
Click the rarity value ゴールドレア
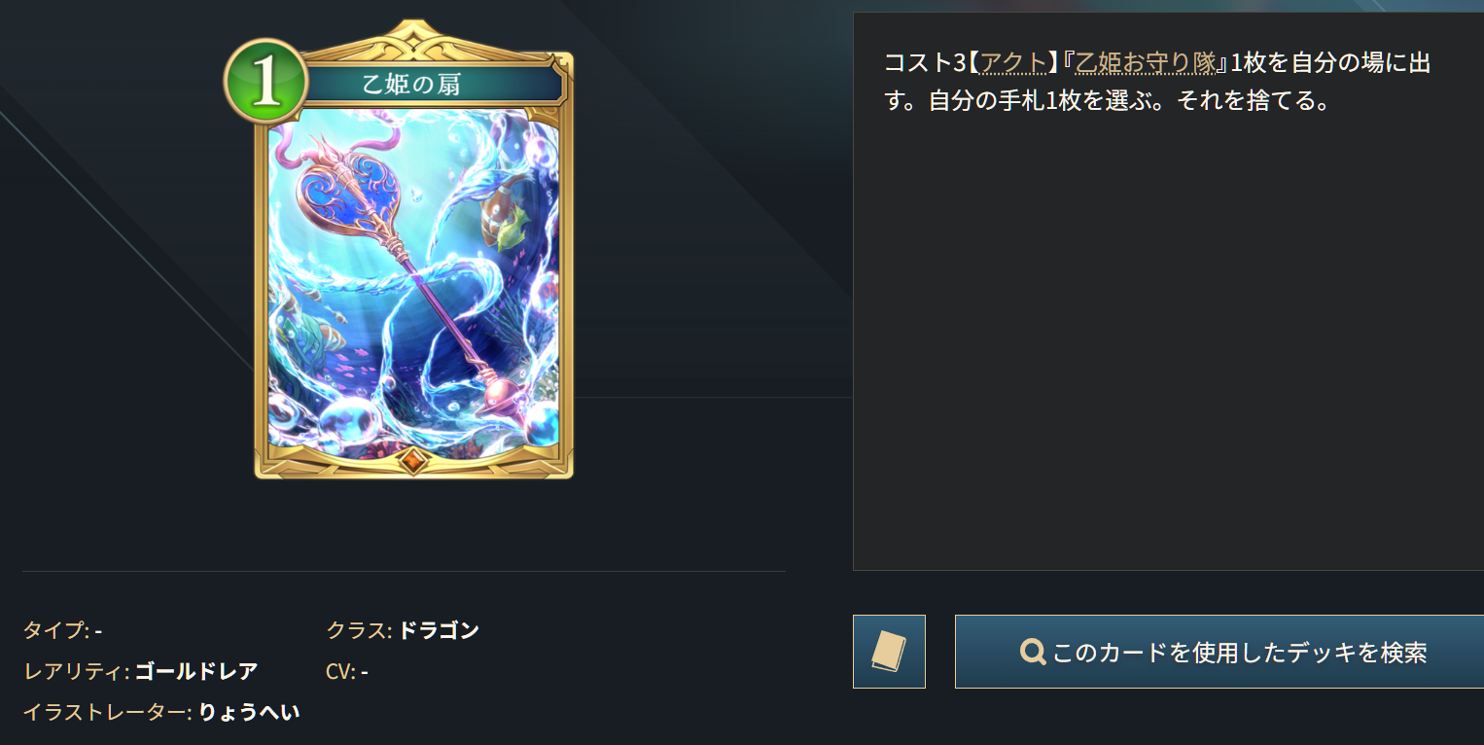(195, 671)
